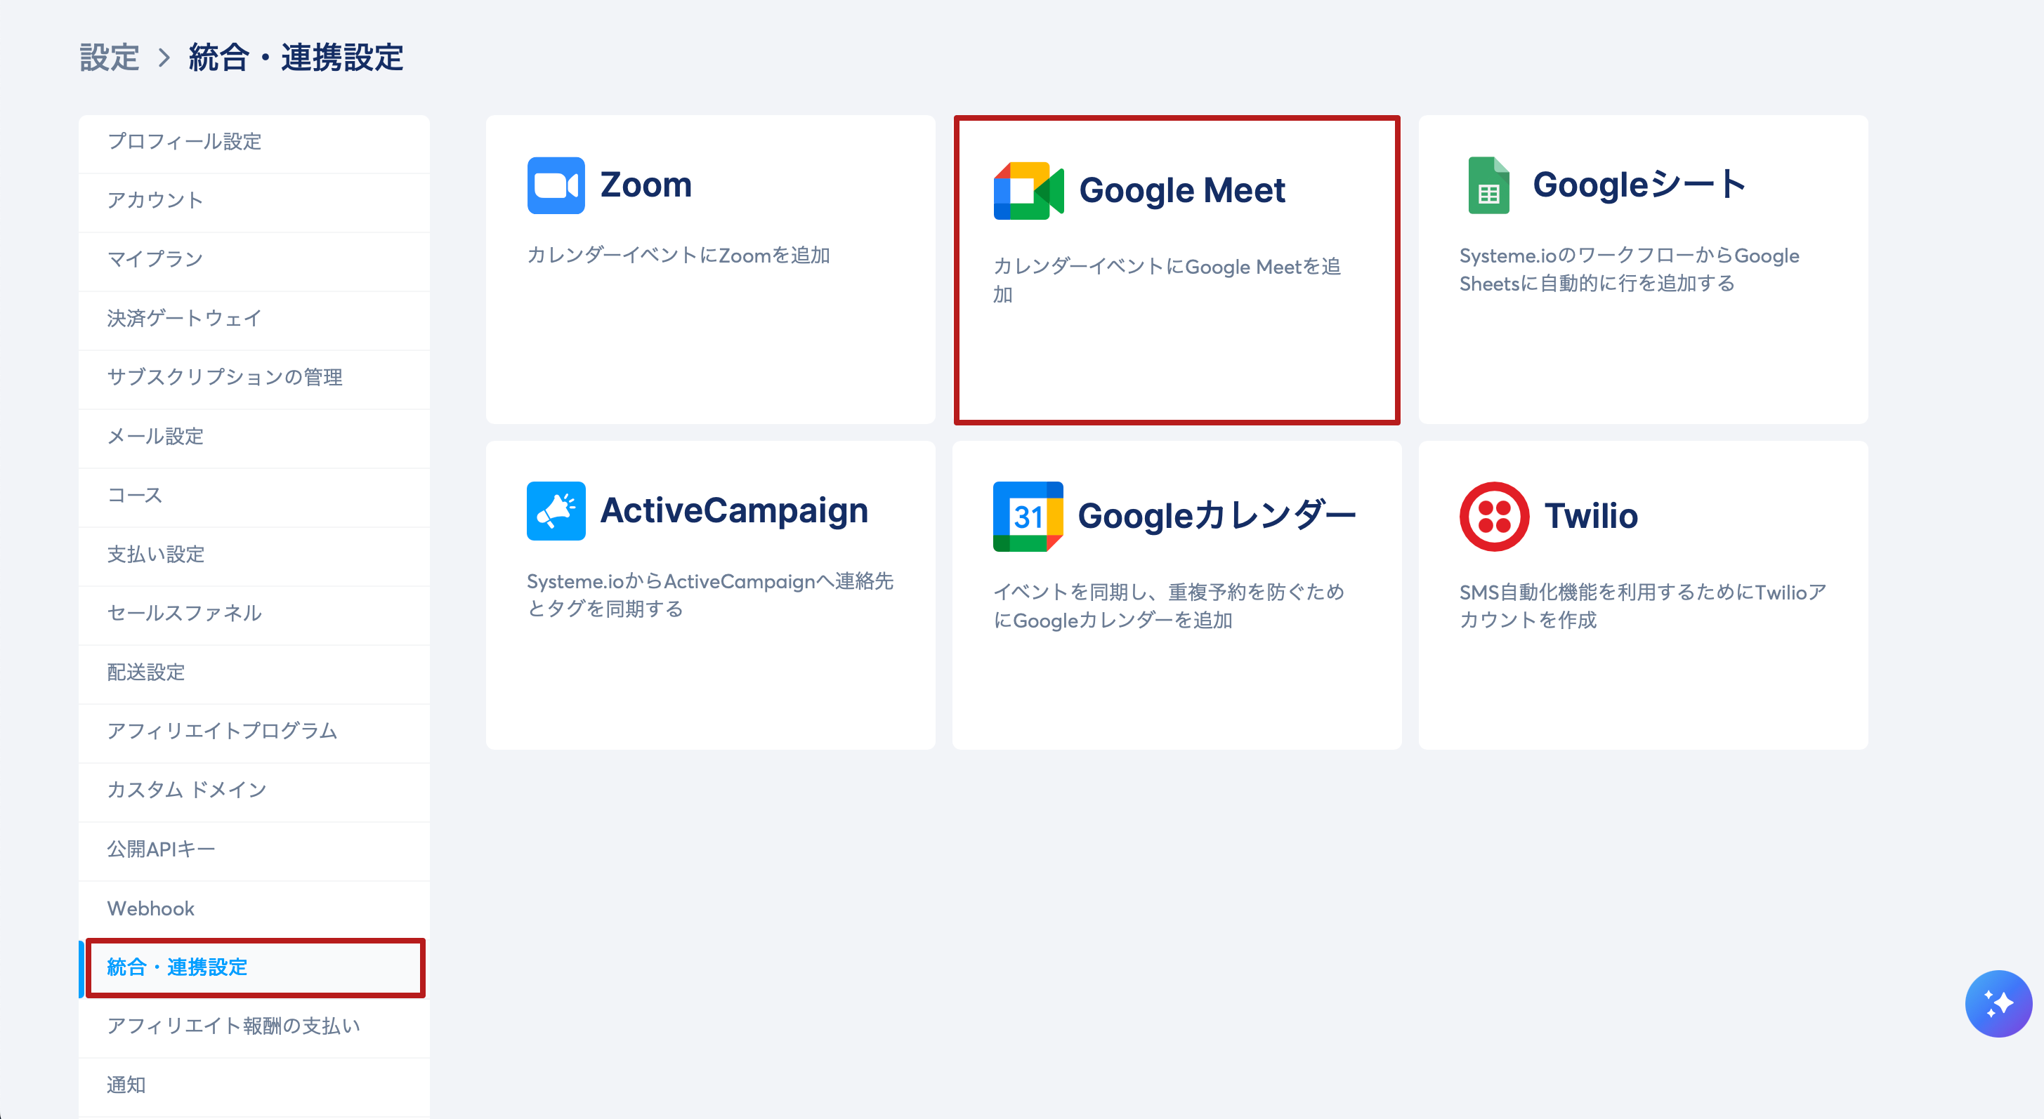This screenshot has height=1119, width=2044.
Task: Select 公開APIキー menu entry
Action: pyautogui.click(x=161, y=849)
